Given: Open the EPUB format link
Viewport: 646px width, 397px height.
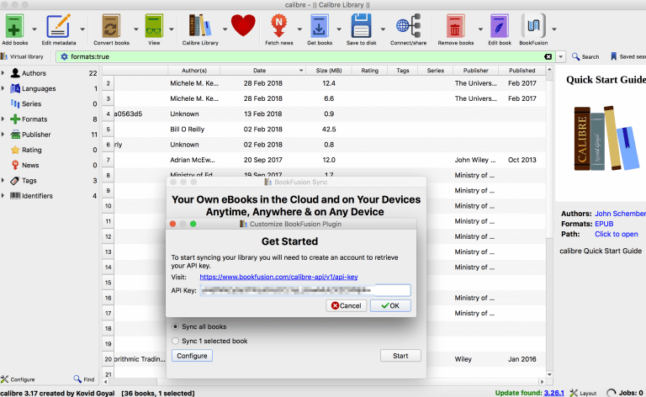Looking at the screenshot, I should click(604, 224).
